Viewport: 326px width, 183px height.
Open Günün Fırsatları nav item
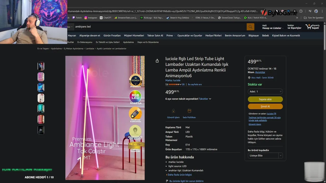point(112,36)
